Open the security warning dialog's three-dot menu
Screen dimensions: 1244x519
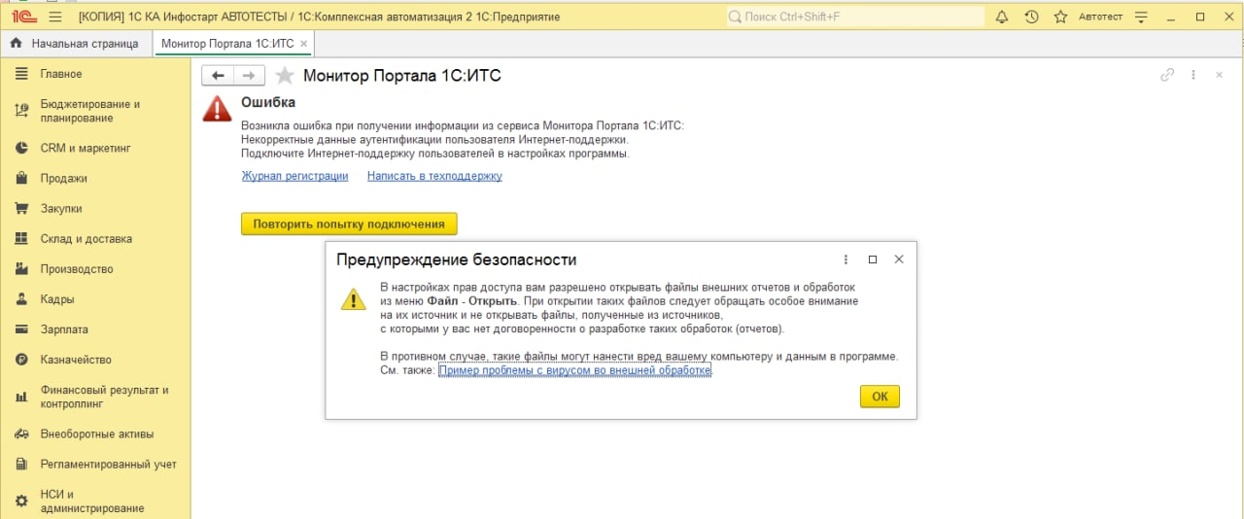(846, 259)
